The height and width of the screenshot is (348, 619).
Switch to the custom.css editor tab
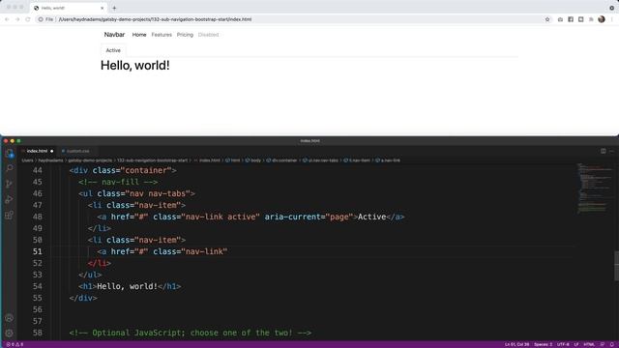[77, 151]
